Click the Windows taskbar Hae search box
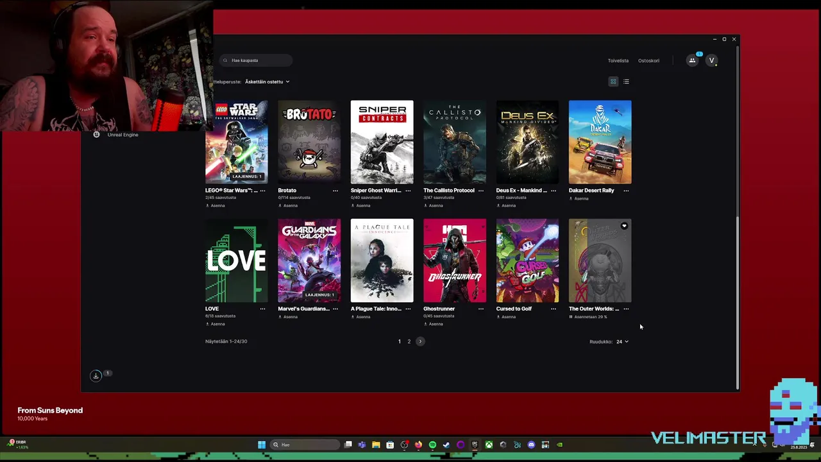821x462 pixels. click(x=305, y=445)
